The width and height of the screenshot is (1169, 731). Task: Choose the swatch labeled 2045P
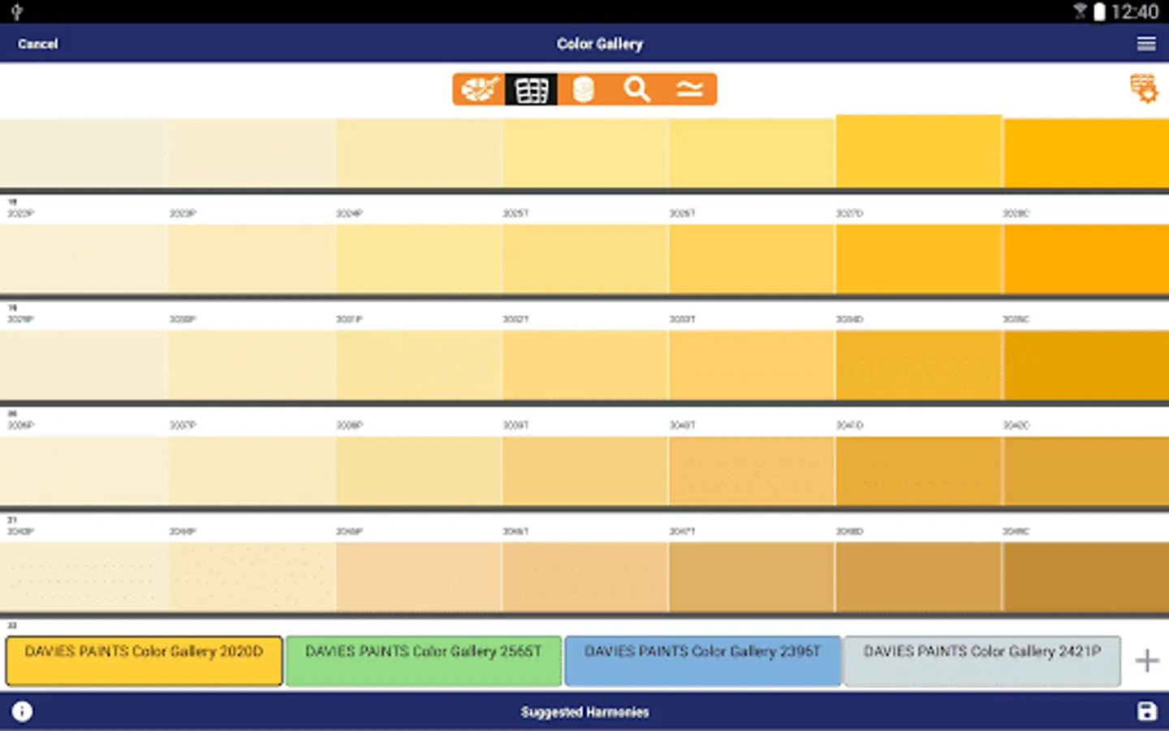[x=419, y=577]
